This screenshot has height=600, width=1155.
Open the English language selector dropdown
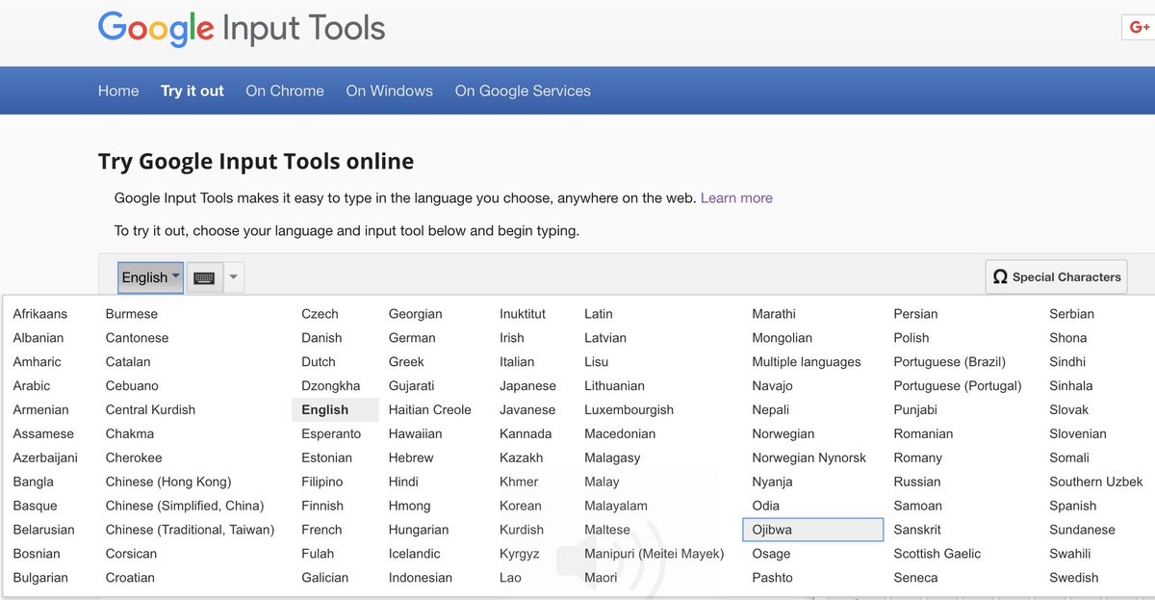[x=149, y=277]
